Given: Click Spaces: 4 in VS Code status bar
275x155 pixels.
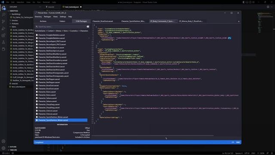Looking at the screenshot, I should click(239, 153).
